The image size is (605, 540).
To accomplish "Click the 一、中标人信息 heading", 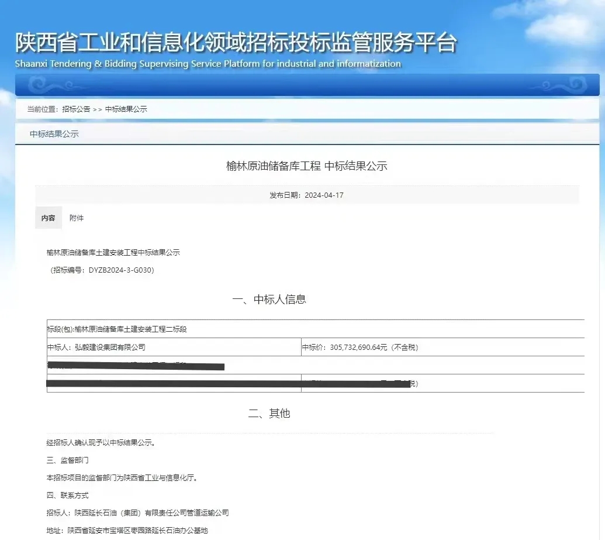I will pyautogui.click(x=269, y=300).
